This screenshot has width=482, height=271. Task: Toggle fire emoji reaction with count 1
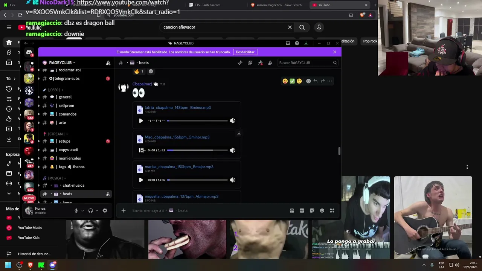139,71
